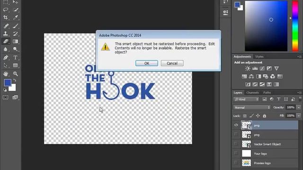This screenshot has height=170, width=303.
Task: Select the Horizontal Type tool
Action: [x=16, y=58]
